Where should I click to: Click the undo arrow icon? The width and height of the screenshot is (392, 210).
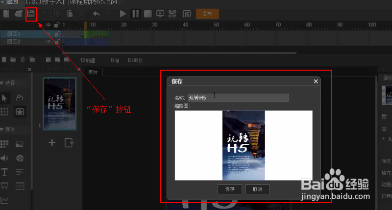click(x=97, y=14)
